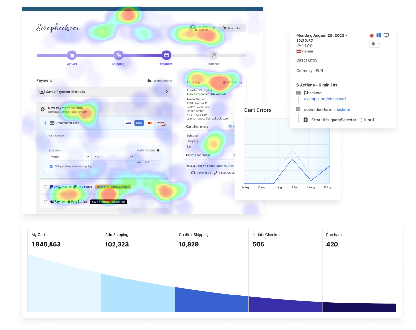
Task: Click the Back to Cart button
Action: tap(232, 28)
